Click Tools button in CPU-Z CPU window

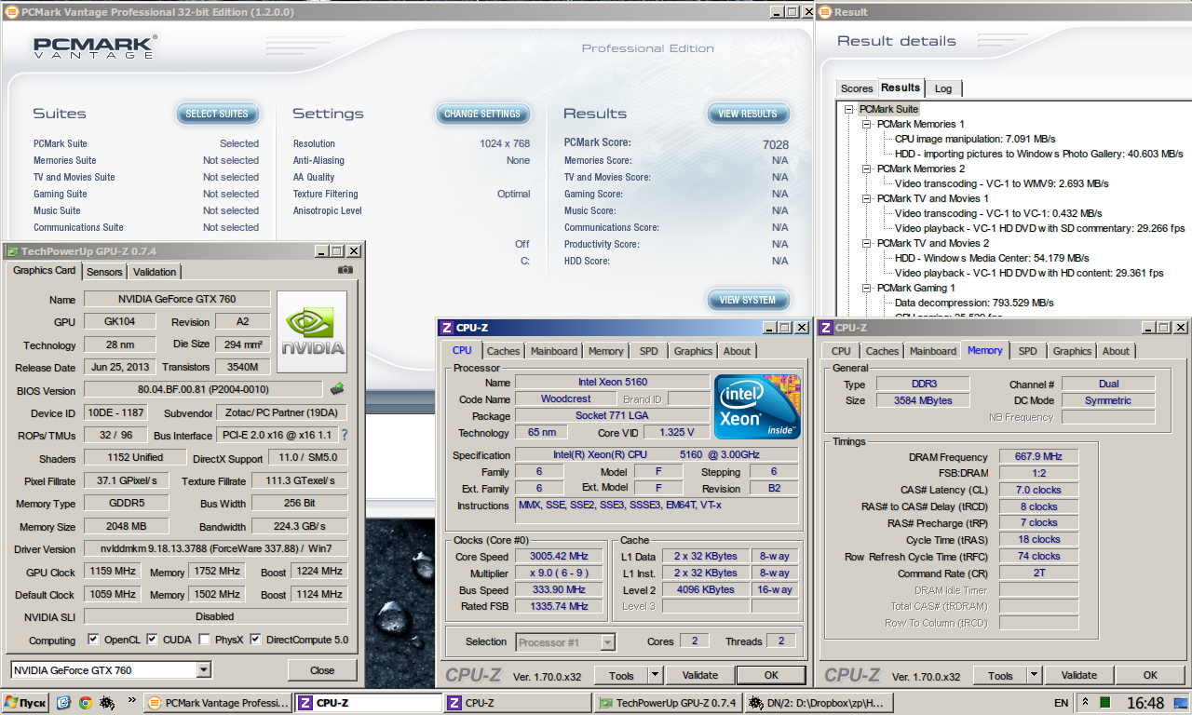(621, 675)
